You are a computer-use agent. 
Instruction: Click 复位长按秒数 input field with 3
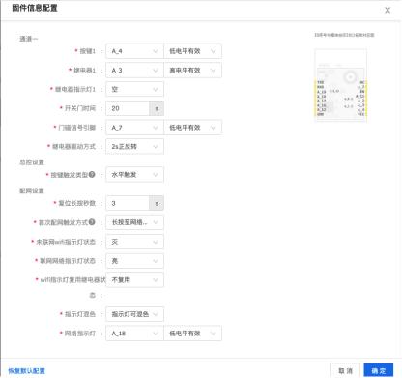click(x=128, y=203)
